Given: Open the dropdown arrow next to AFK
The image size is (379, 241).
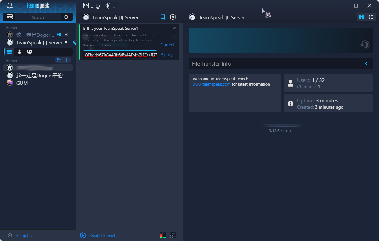Looking at the screenshot, I should pyautogui.click(x=92, y=7).
